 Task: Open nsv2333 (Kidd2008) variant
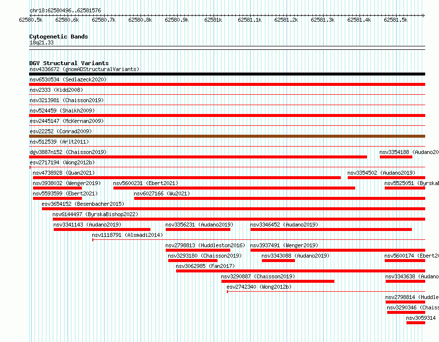(56, 90)
